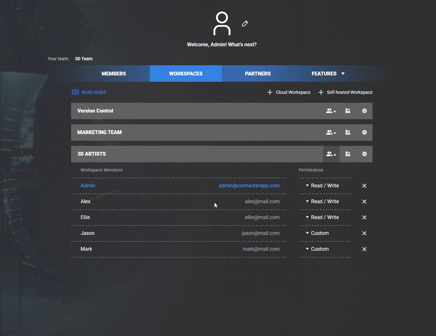The width and height of the screenshot is (436, 336).
Task: Click the Workspace Members column header
Action: pyautogui.click(x=102, y=170)
